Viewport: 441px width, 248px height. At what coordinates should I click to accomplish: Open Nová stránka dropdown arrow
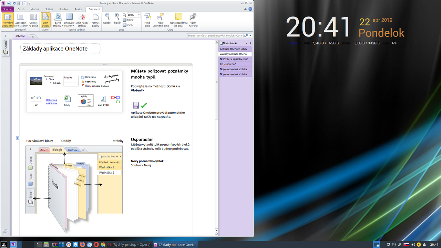pos(246,43)
